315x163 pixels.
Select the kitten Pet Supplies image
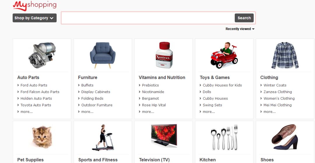(x=42, y=137)
